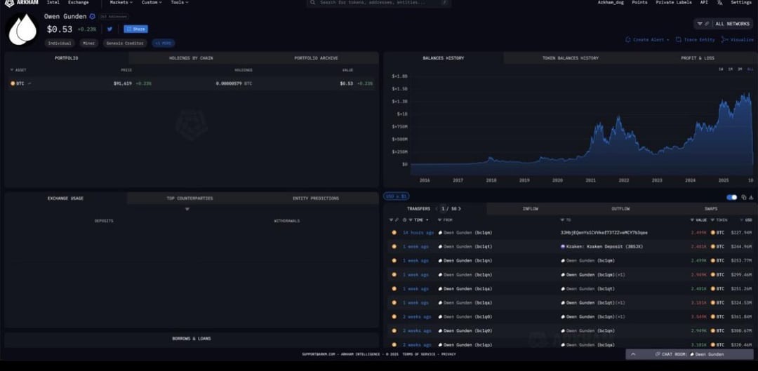Click the search tokens, addresses, entities field
This screenshot has height=371, width=758.
point(379,3)
